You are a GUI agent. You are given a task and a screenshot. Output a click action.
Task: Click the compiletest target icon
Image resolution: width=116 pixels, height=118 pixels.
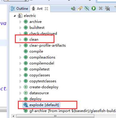(x=26, y=69)
